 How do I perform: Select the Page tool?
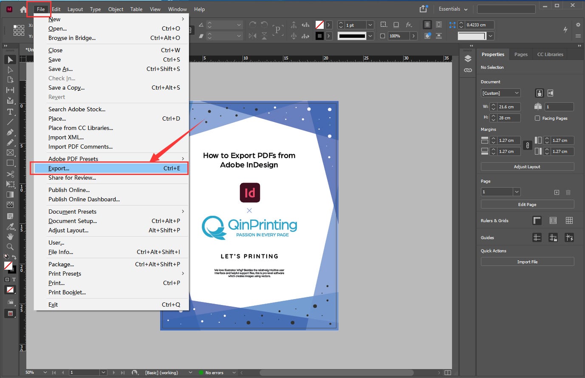point(10,80)
